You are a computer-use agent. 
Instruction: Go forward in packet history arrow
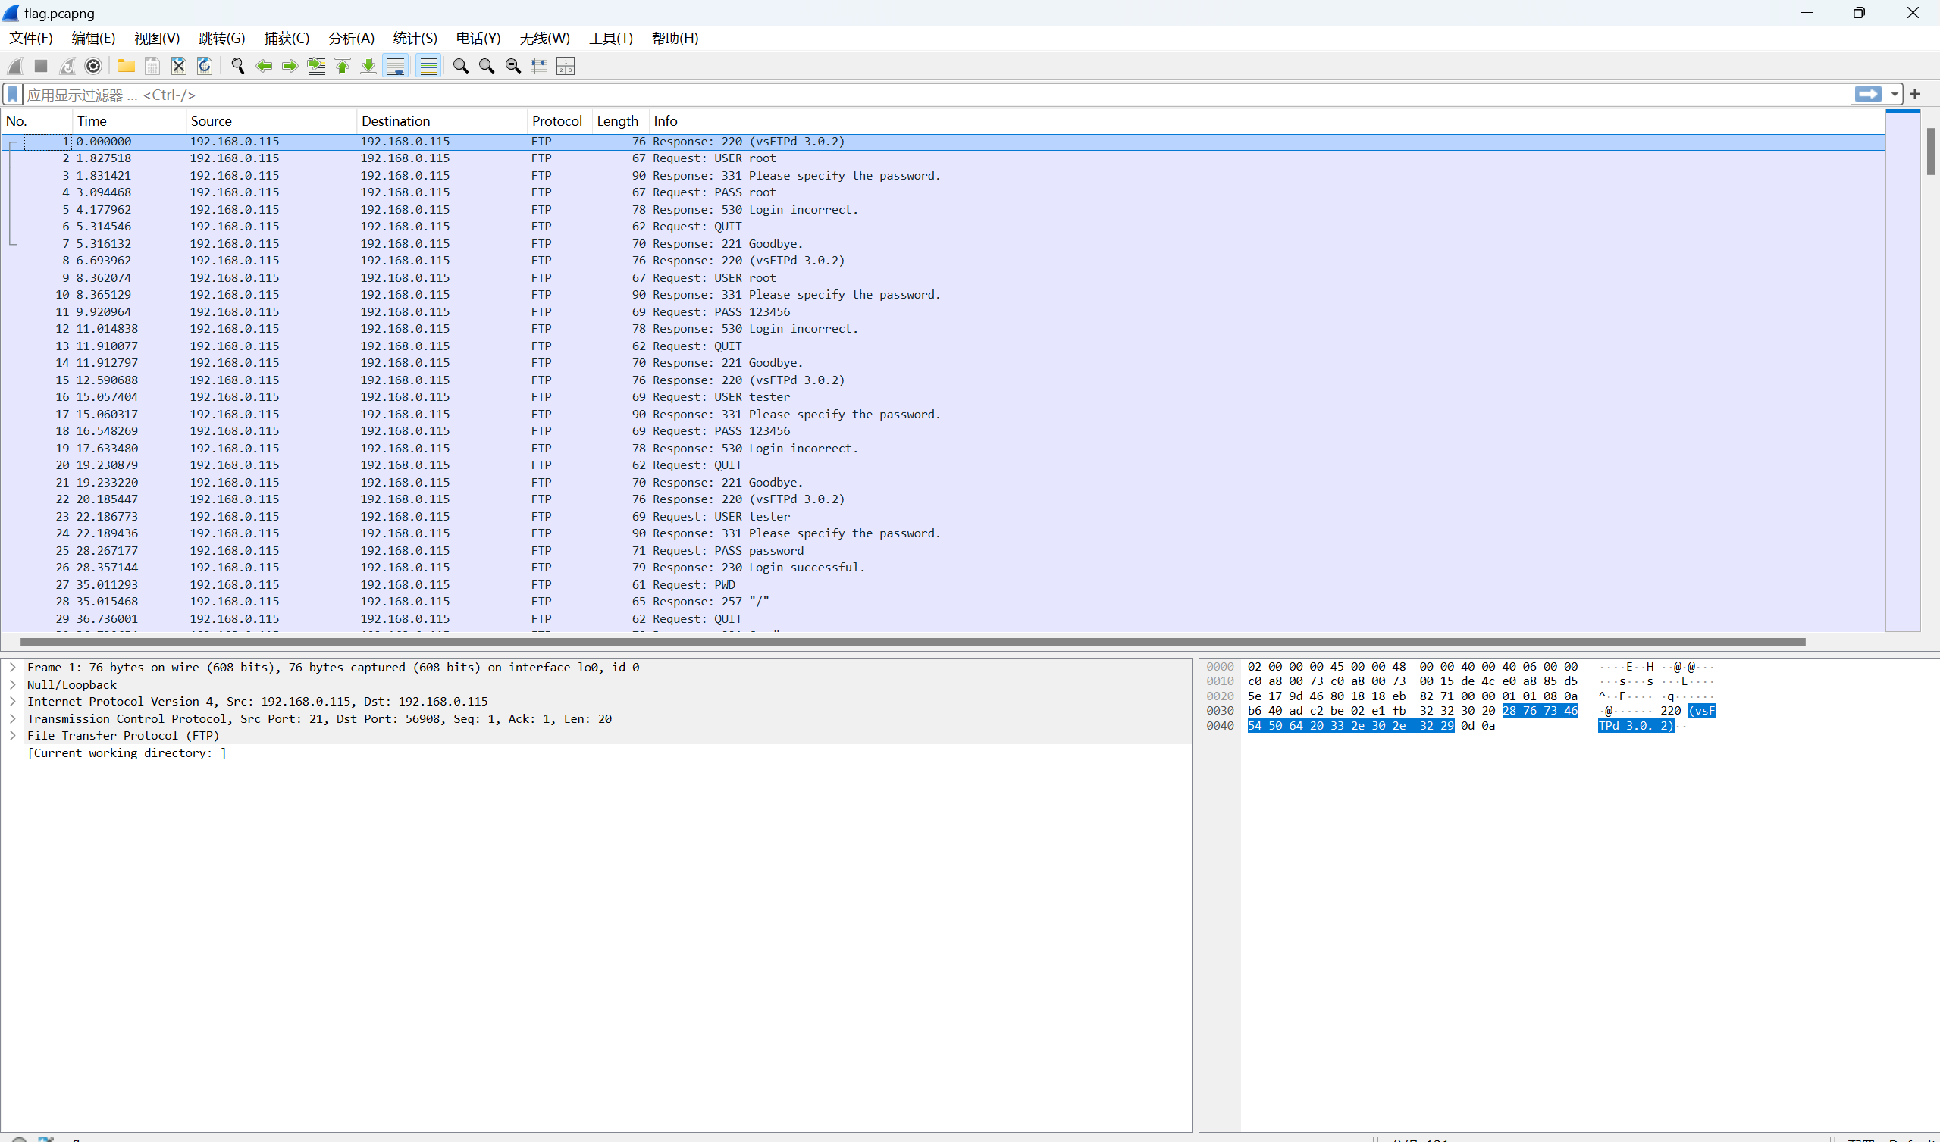(x=290, y=66)
